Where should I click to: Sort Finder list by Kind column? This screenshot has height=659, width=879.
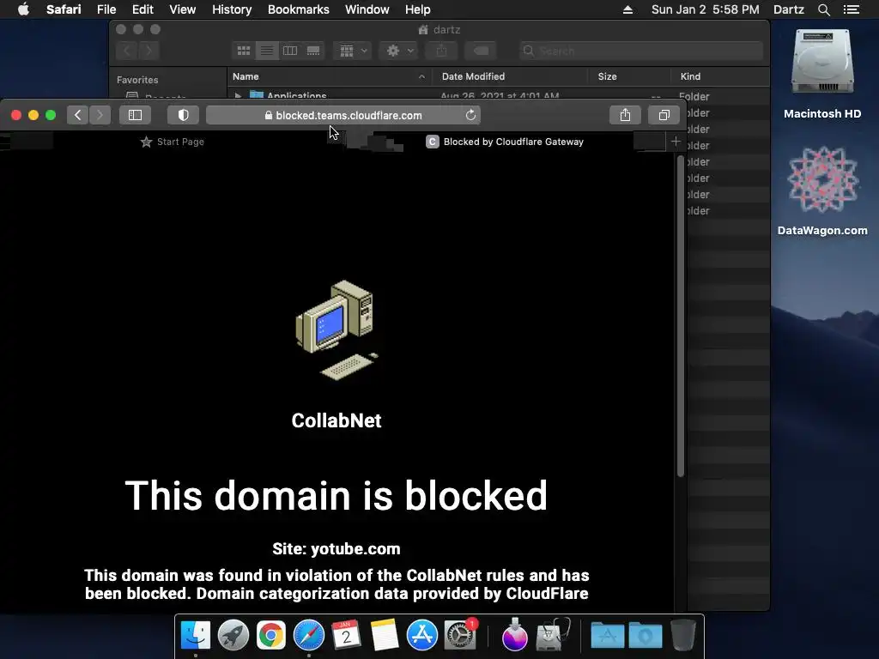720,76
